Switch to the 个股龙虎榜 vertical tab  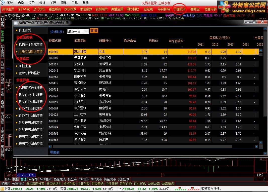3,134
